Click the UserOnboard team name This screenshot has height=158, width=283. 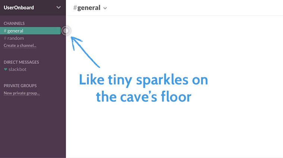coord(19,7)
